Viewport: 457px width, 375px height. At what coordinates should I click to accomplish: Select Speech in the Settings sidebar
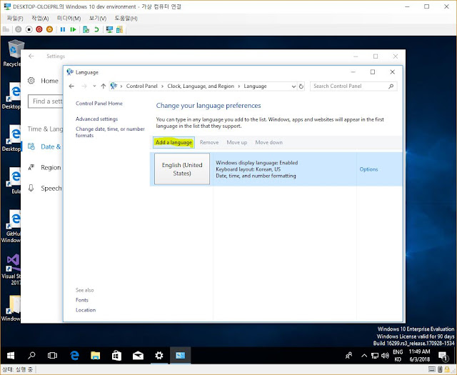pos(45,188)
